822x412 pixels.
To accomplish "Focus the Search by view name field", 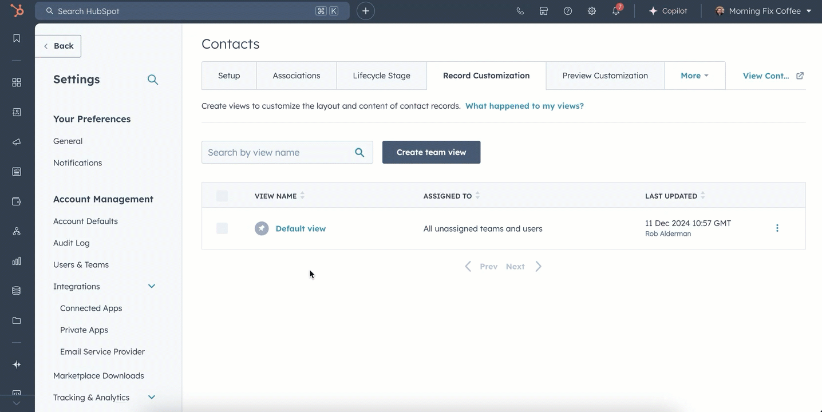I will click(x=278, y=152).
